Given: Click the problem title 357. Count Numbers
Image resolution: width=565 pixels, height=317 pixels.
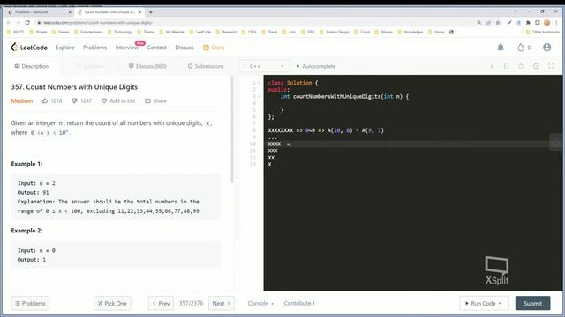Looking at the screenshot, I should pyautogui.click(x=74, y=86).
